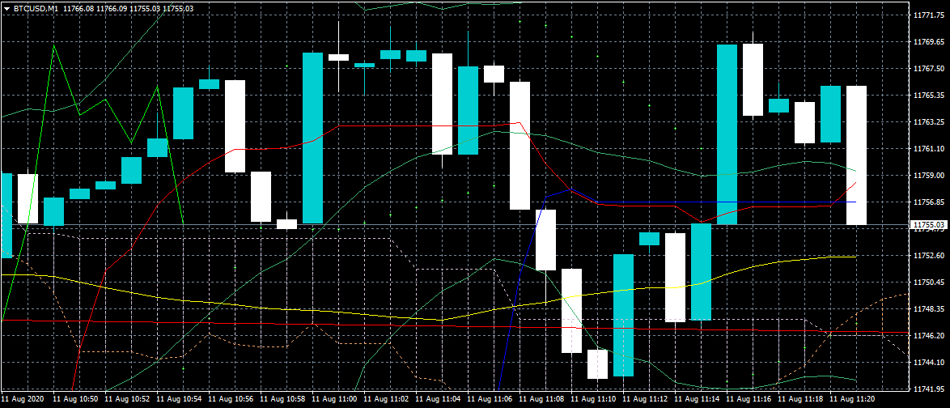Click the 11 Aug 11:00 time label
This screenshot has height=408, width=950.
[335, 400]
